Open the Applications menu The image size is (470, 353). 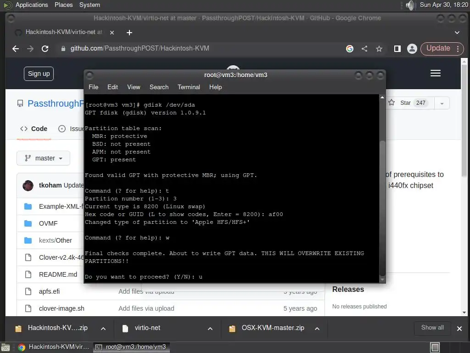32,5
